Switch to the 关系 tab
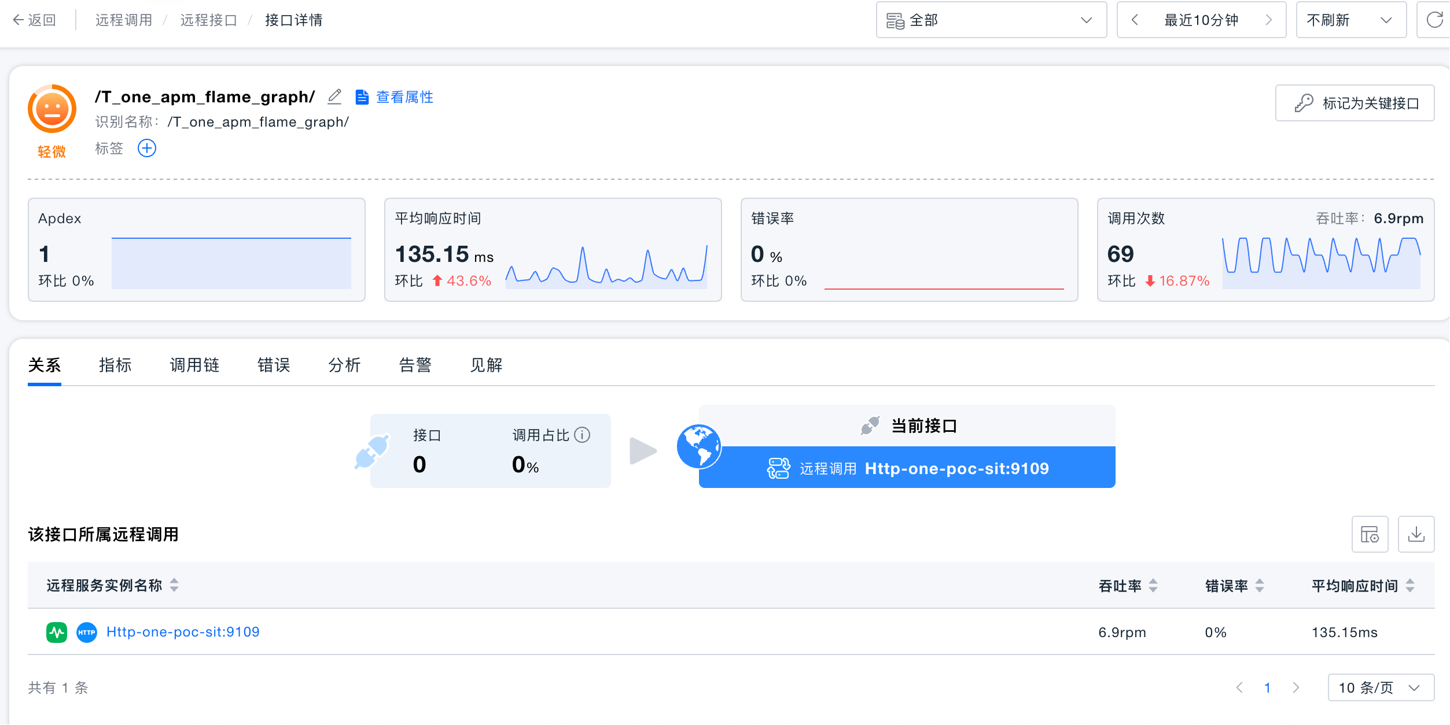The height and width of the screenshot is (725, 1450). (45, 365)
